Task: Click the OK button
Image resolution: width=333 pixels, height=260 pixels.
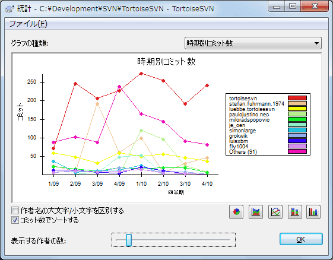Action: [301, 239]
